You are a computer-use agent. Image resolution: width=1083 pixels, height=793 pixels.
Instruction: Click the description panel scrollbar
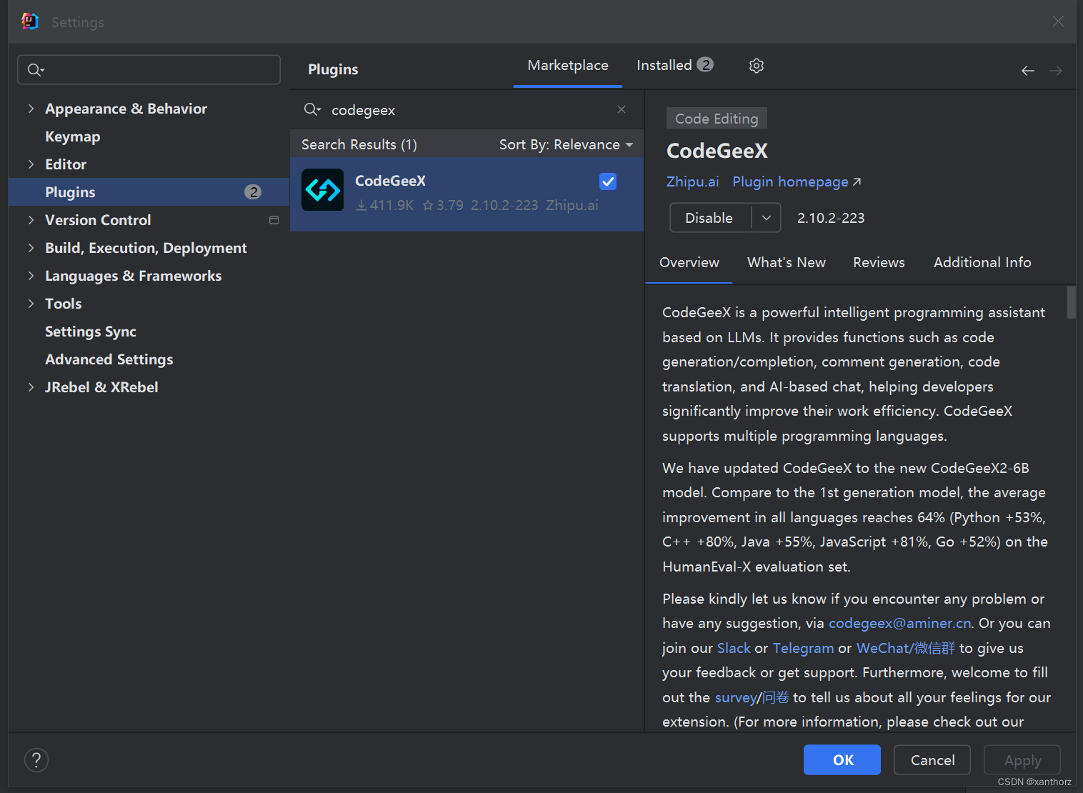1071,303
